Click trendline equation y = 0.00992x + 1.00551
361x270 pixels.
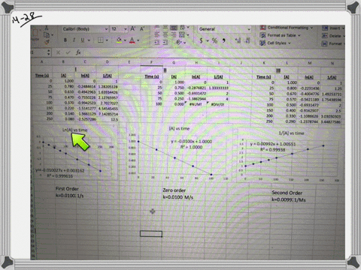(x=273, y=144)
